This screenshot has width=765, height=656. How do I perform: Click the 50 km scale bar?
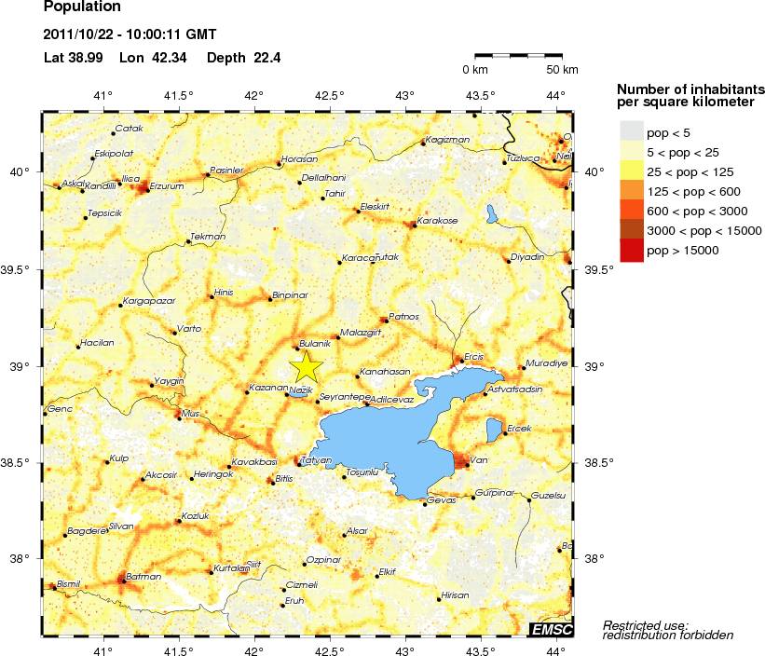tap(522, 57)
